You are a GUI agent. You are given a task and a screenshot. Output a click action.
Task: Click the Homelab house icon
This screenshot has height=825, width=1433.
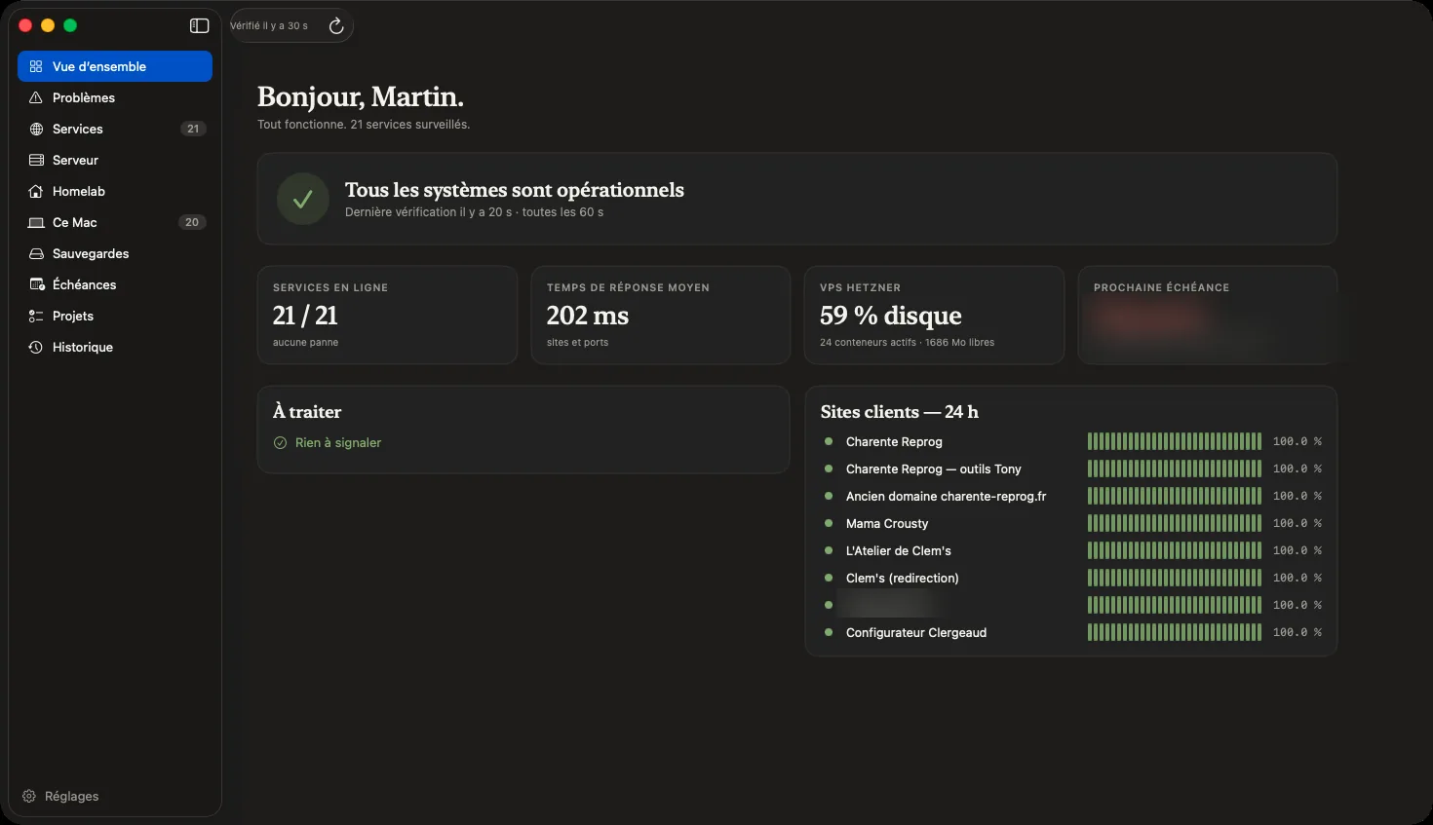click(x=36, y=191)
